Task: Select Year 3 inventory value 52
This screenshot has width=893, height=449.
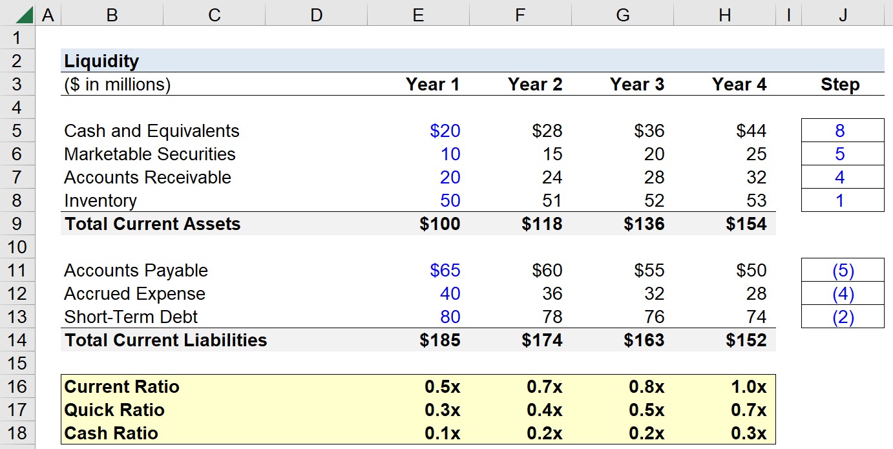Action: 655,201
